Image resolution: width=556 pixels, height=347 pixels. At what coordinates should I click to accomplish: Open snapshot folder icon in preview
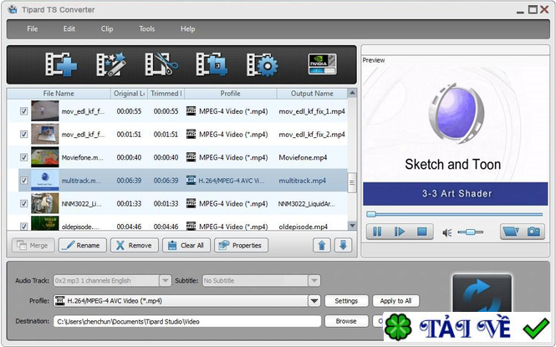tap(511, 232)
